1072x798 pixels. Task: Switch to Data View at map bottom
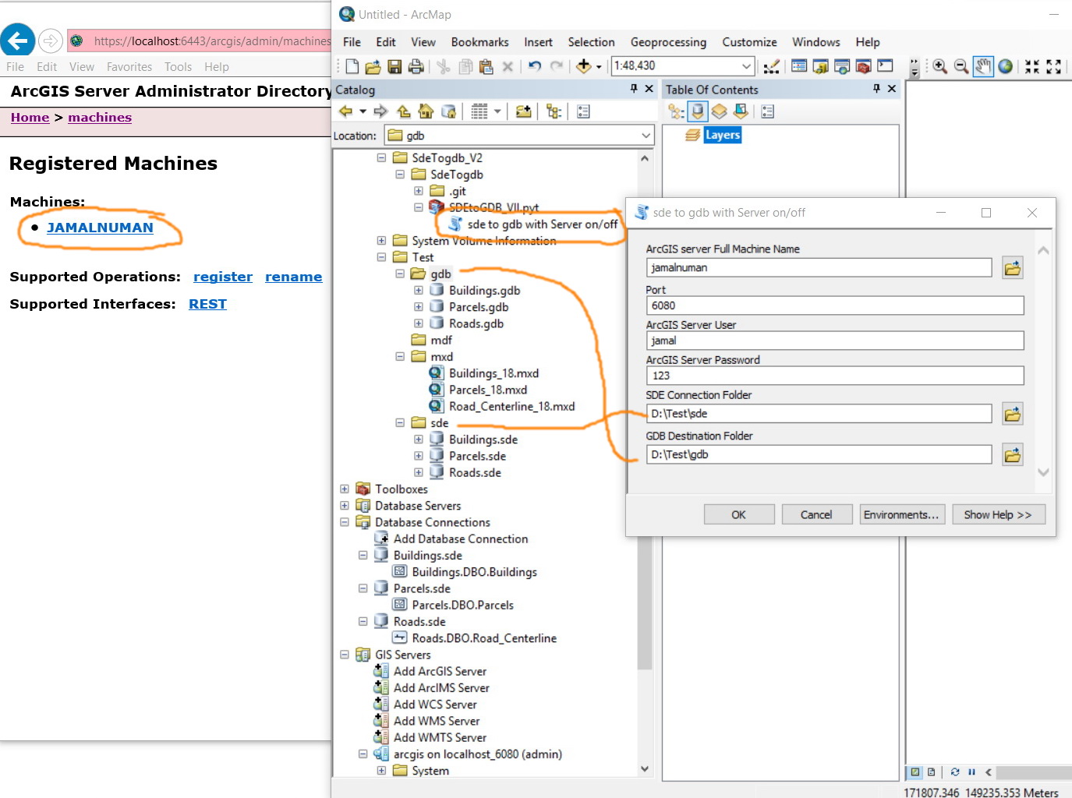916,772
